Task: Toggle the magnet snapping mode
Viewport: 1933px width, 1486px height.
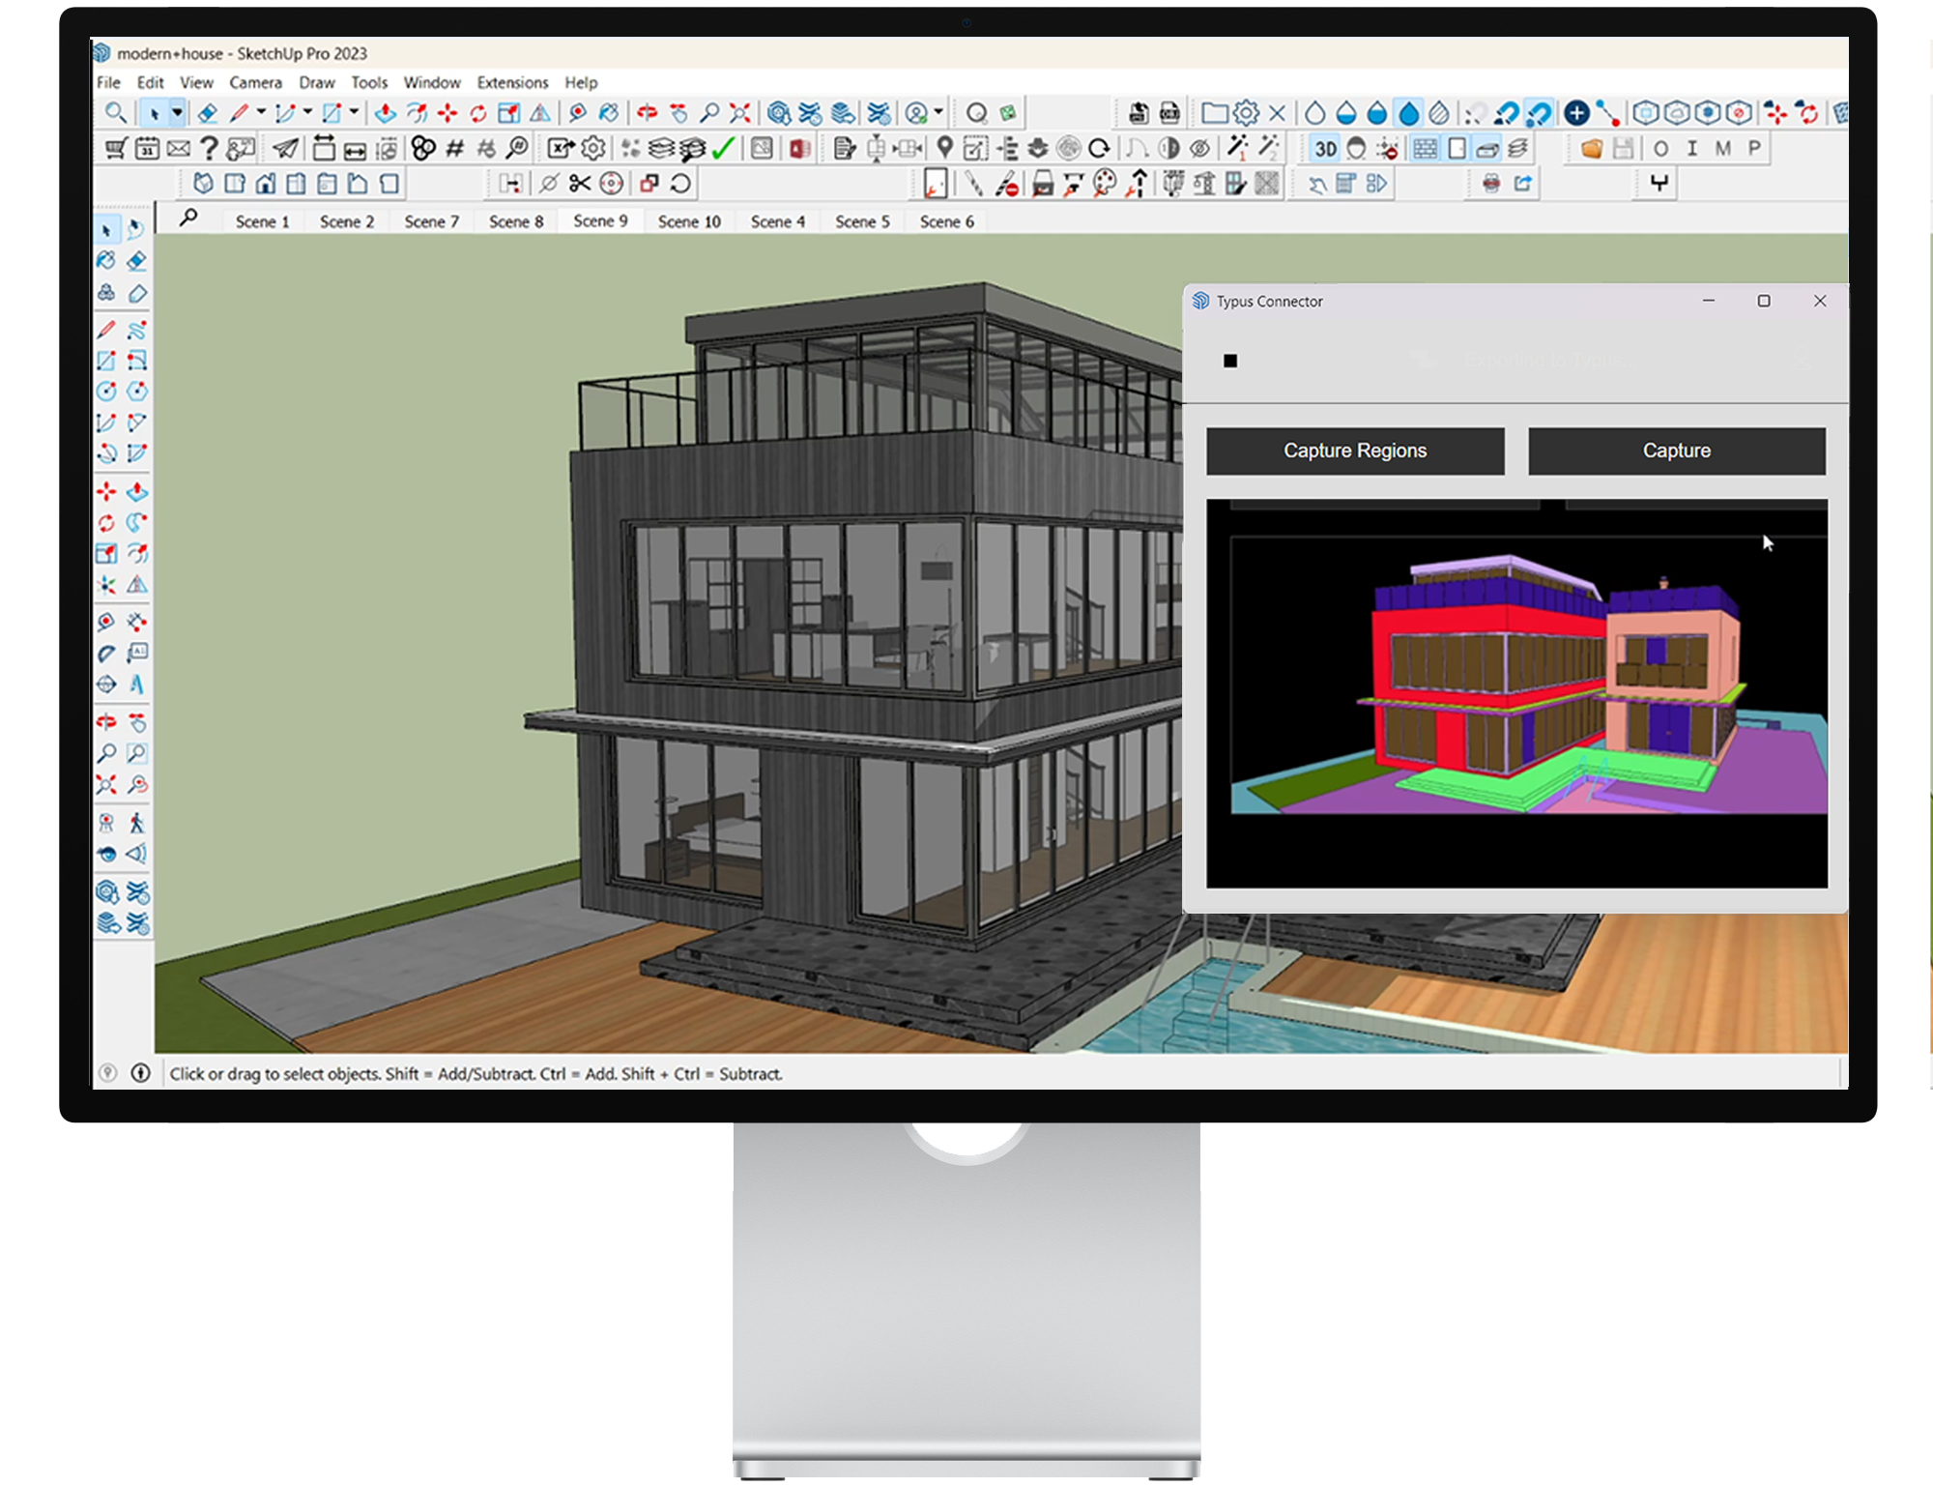Action: 1539,114
